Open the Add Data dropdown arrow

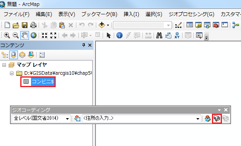point(108,25)
